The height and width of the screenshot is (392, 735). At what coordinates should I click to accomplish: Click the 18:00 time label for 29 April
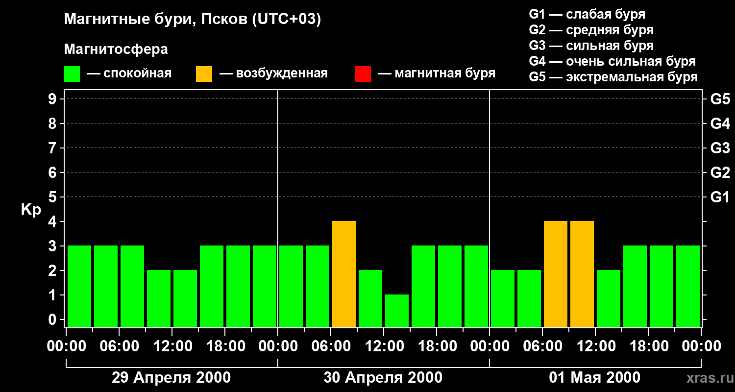click(x=225, y=346)
